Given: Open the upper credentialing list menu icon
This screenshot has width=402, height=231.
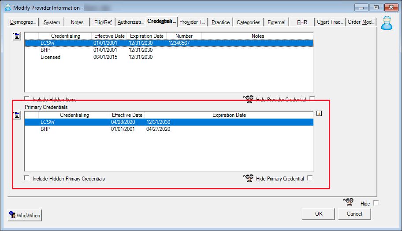Looking at the screenshot, I should pyautogui.click(x=17, y=36).
